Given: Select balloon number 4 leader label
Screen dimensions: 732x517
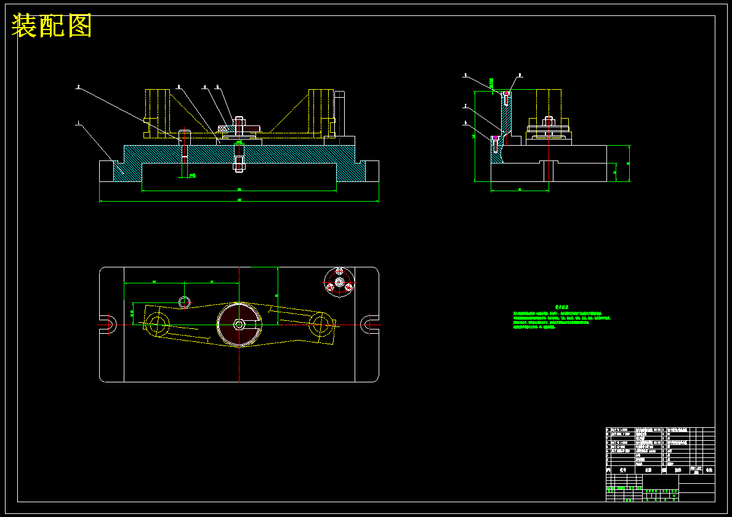Looking at the screenshot, I should click(204, 87).
